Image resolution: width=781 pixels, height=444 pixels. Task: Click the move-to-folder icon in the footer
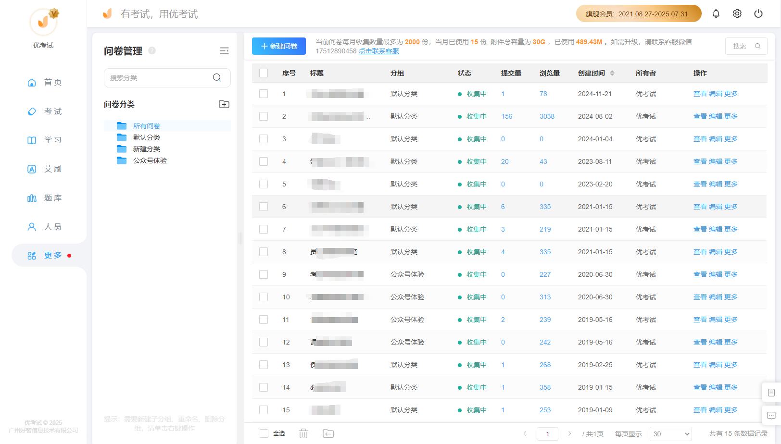(328, 433)
